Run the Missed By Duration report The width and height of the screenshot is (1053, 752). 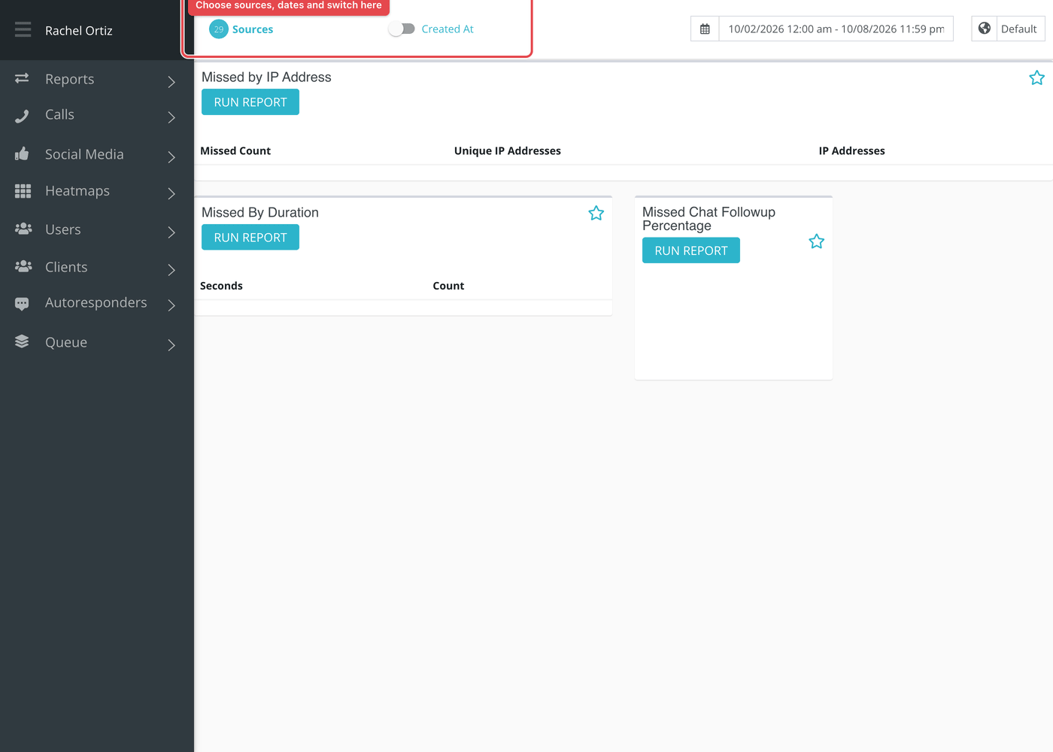250,238
